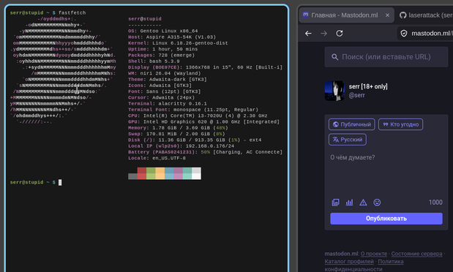453x272 pixels.
Task: Open the О проекте link
Action: 374,254
